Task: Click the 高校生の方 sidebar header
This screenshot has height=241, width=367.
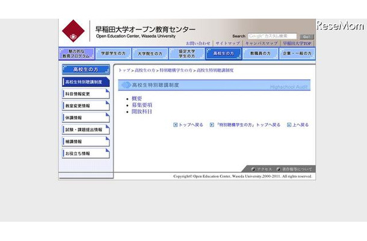Action: [x=86, y=69]
